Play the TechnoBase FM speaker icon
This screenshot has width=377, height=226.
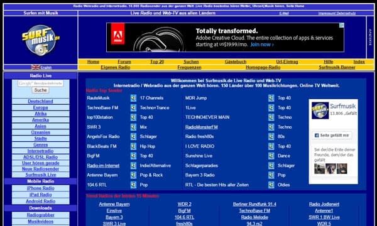click(x=133, y=107)
